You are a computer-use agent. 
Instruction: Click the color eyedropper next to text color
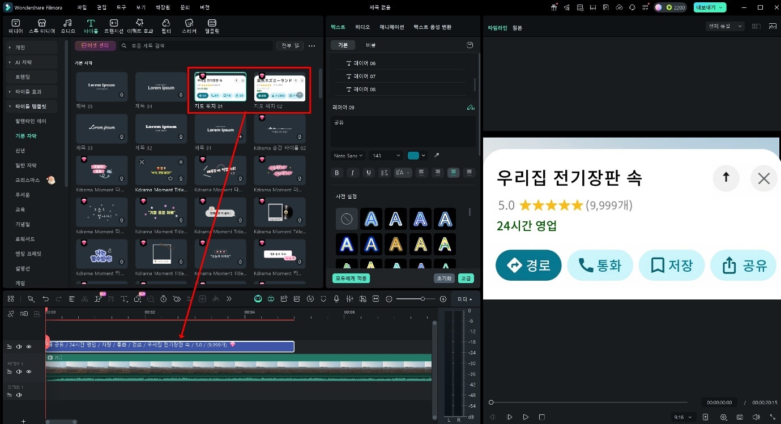[437, 155]
